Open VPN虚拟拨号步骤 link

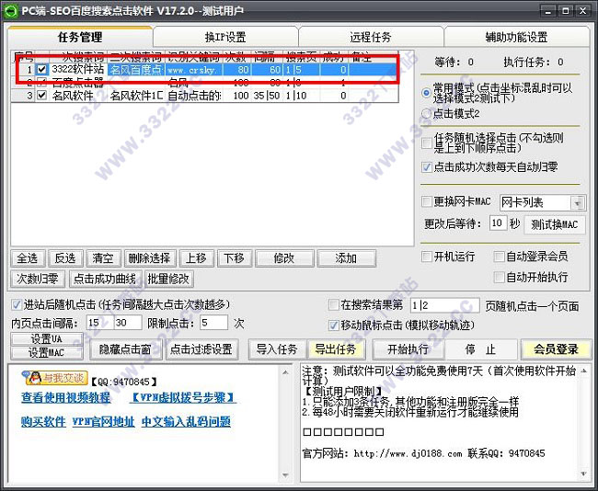click(183, 397)
